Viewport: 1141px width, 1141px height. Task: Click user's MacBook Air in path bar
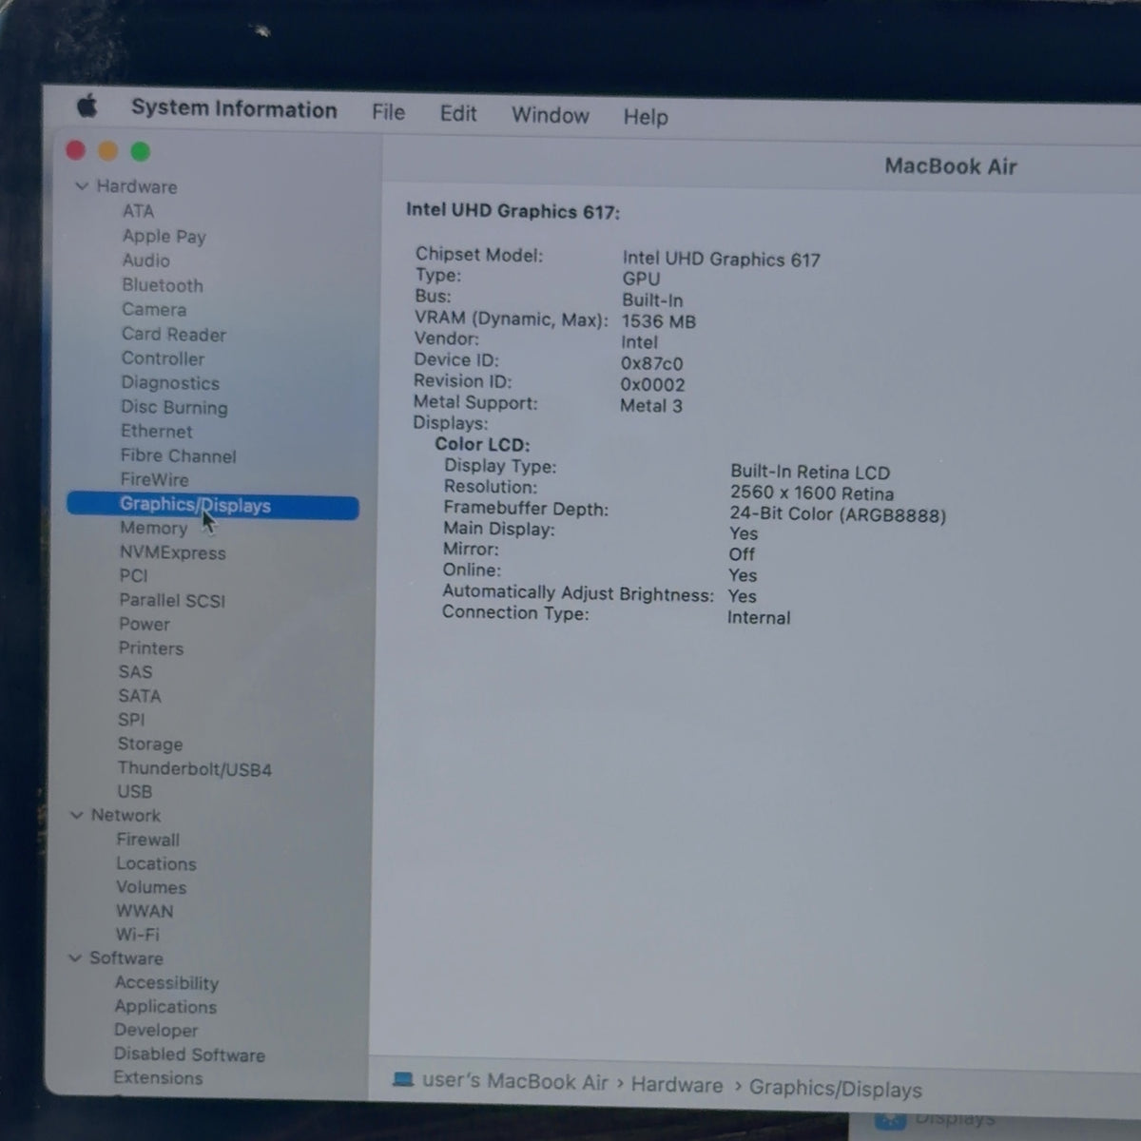click(514, 1081)
